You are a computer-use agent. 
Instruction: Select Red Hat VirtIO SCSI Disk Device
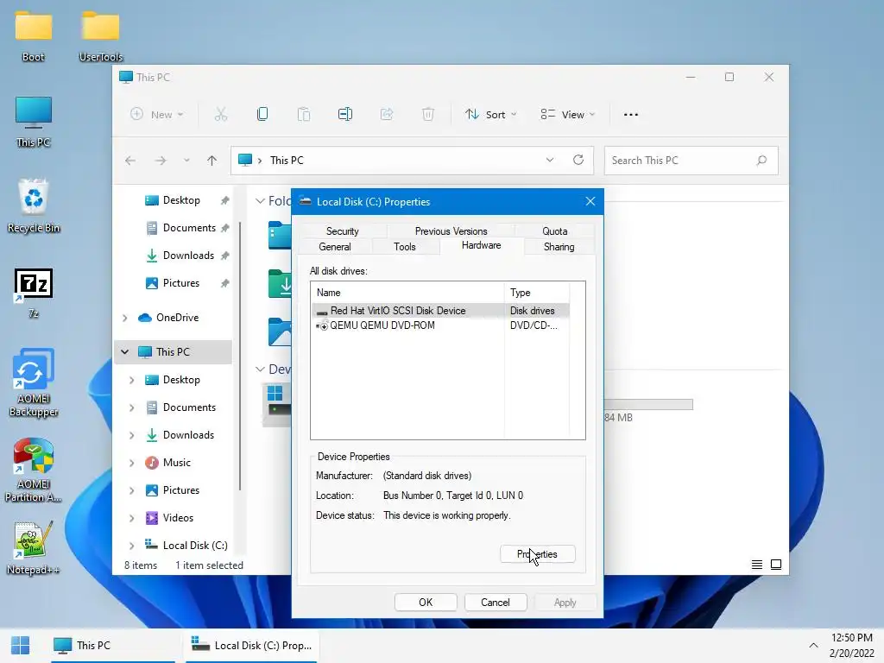pos(439,311)
